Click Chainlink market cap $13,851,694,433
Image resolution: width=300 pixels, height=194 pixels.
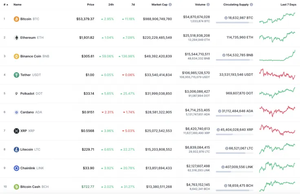click(x=159, y=168)
